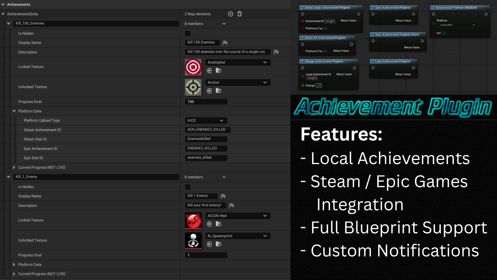Click the localization flag next to Kill 100 Enemies
Image resolution: width=497 pixels, height=280 pixels.
pyautogui.click(x=225, y=43)
